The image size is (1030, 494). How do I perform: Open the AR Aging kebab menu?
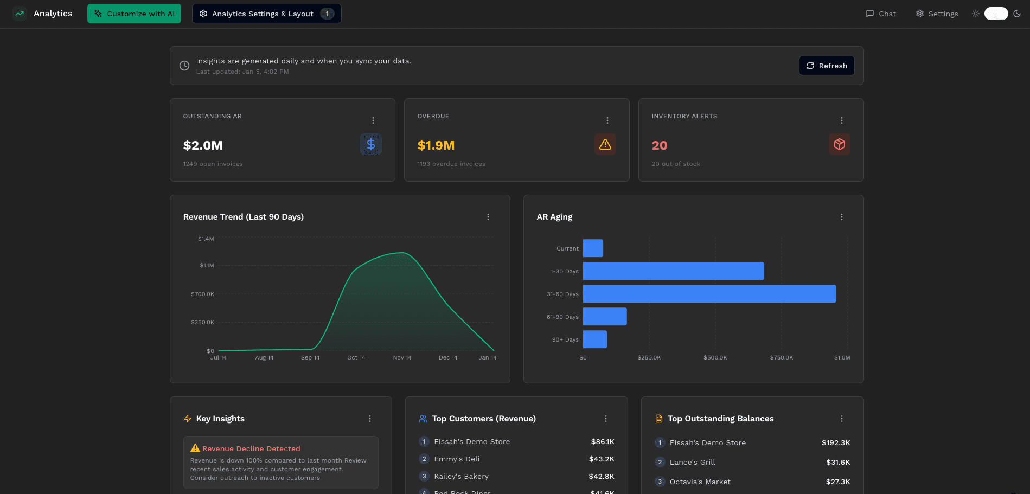pos(841,216)
